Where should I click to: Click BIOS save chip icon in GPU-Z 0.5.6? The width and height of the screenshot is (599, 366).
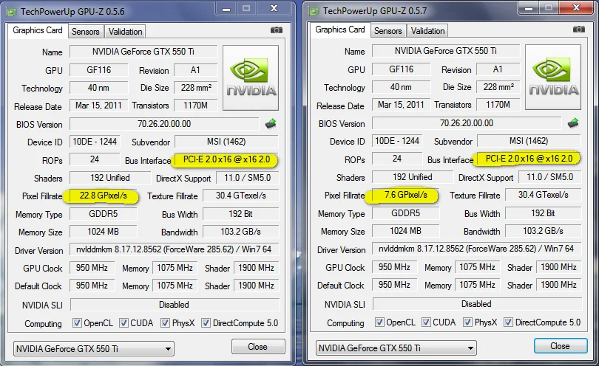point(271,123)
